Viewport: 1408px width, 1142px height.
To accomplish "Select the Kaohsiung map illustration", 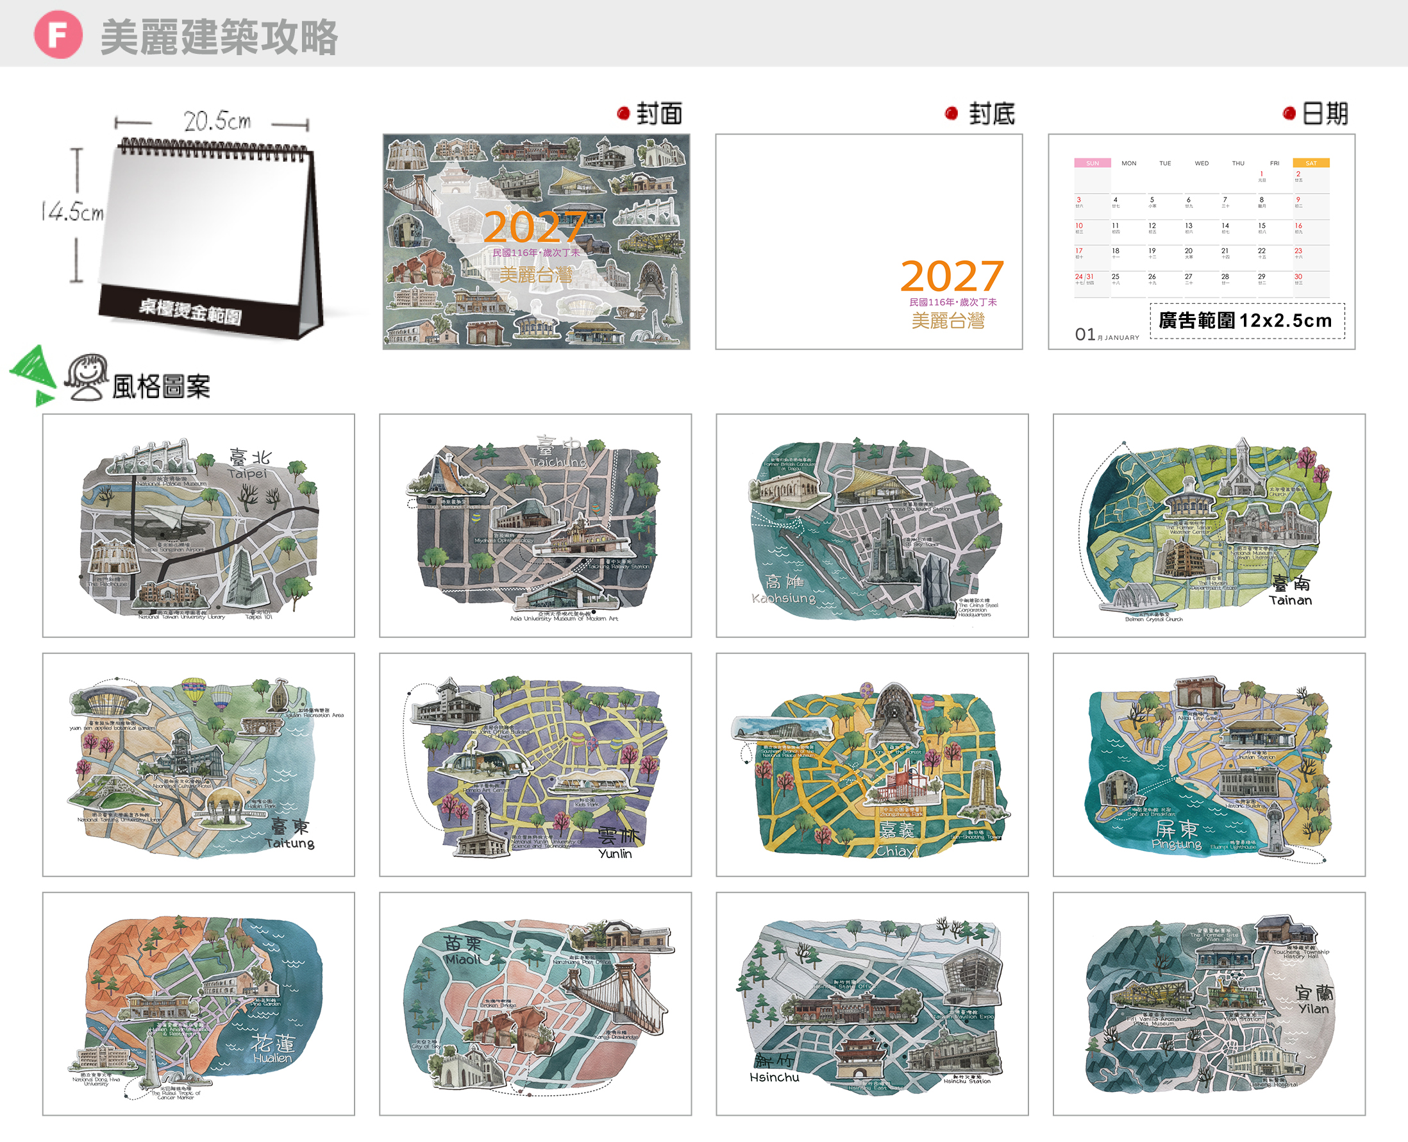I will coord(872,525).
